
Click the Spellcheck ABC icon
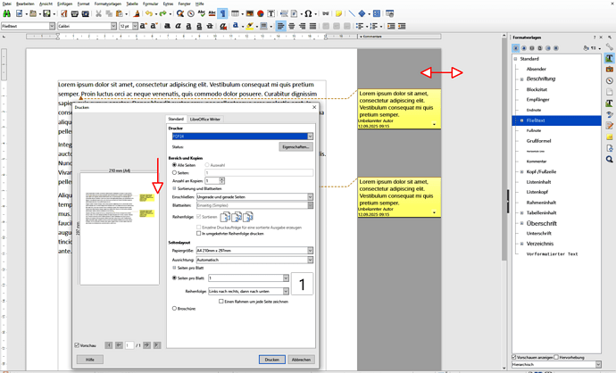(202, 13)
